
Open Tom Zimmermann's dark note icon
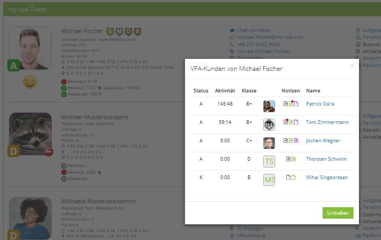286,122
